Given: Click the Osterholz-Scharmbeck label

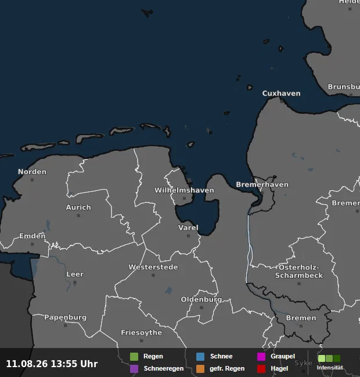Looking at the screenshot, I should click(x=299, y=271).
